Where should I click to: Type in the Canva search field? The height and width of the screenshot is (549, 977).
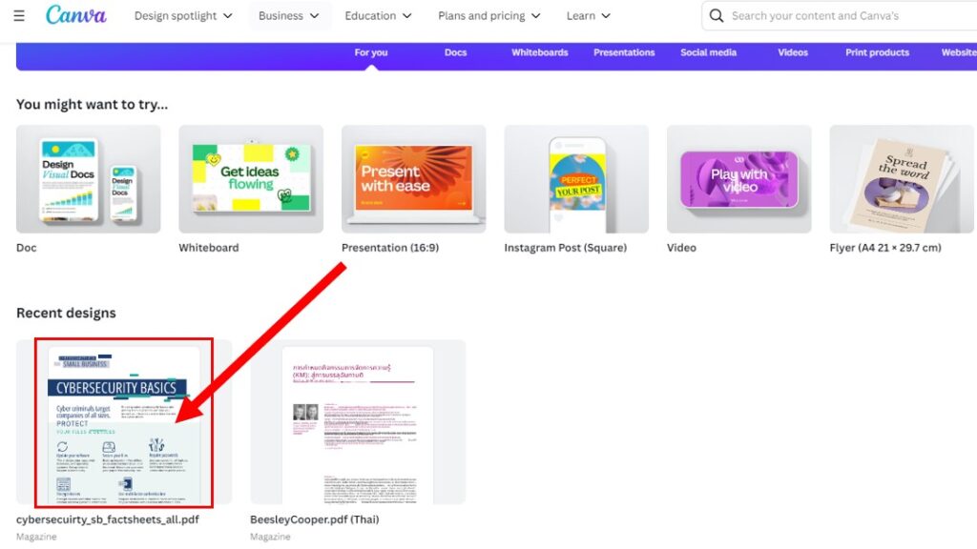point(840,16)
